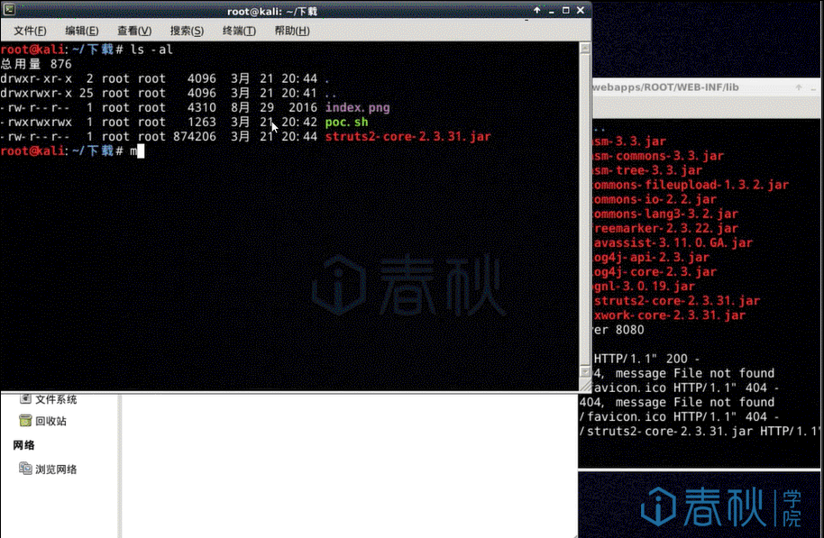Image resolution: width=824 pixels, height=538 pixels.
Task: Click the roll-up arrow on the Kali terminal titlebar
Action: click(536, 10)
